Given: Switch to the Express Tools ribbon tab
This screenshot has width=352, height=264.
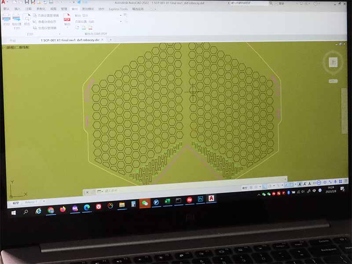Looking at the screenshot, I should tap(118, 9).
